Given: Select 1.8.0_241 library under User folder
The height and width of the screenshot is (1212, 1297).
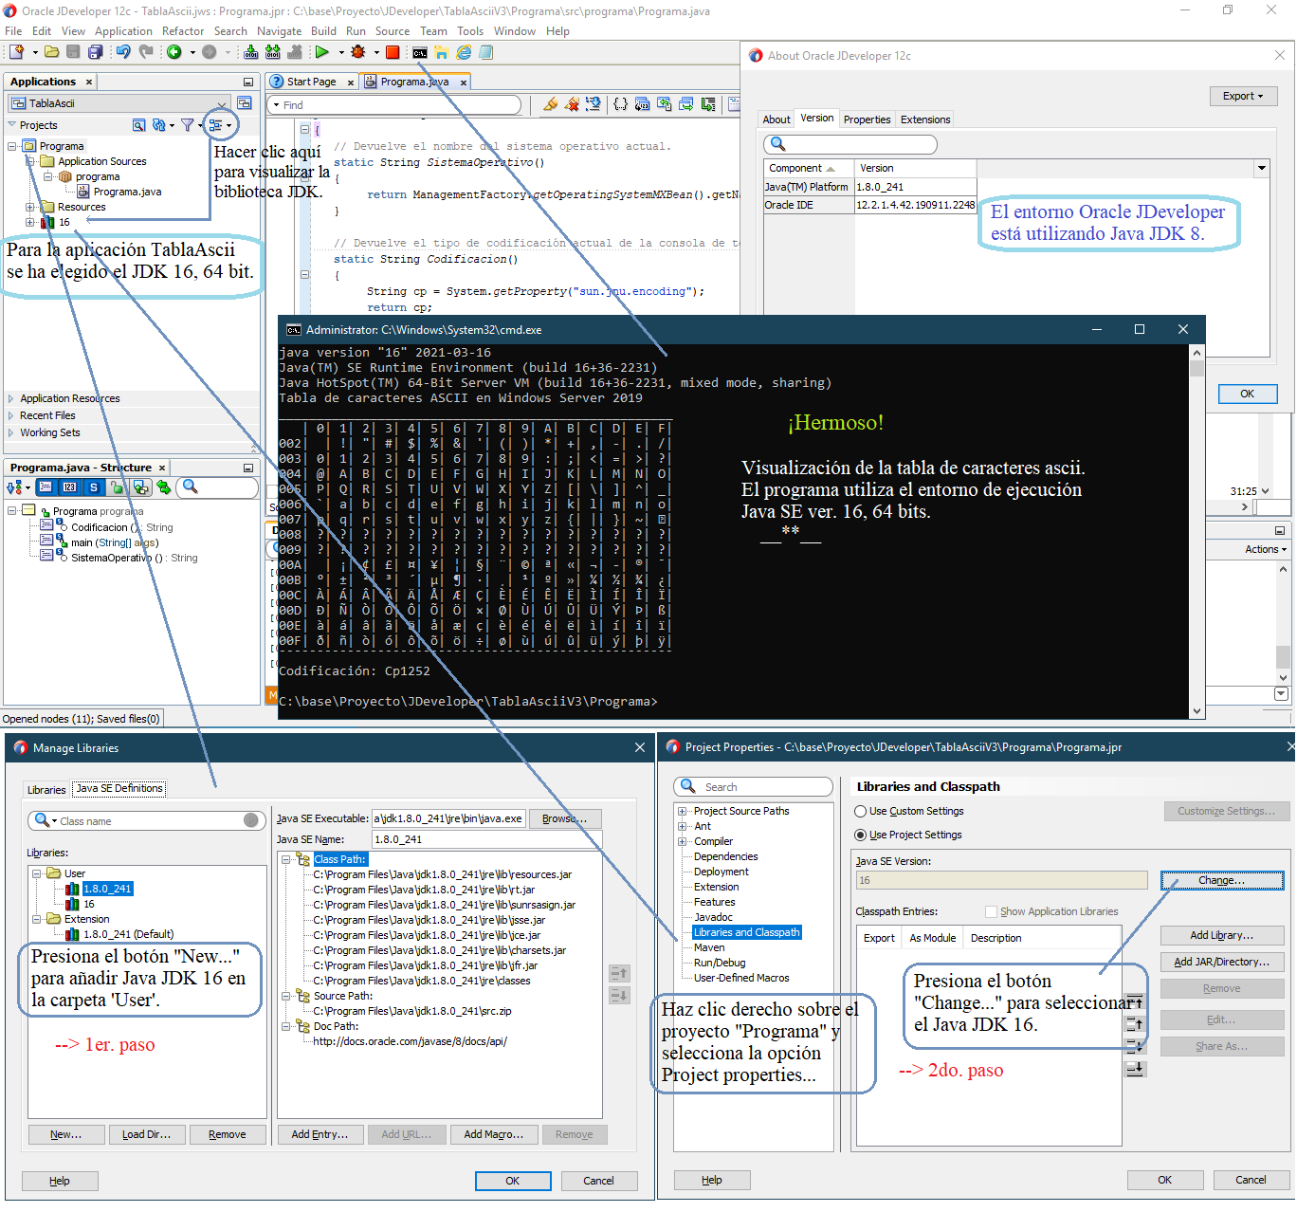Looking at the screenshot, I should pyautogui.click(x=107, y=890).
